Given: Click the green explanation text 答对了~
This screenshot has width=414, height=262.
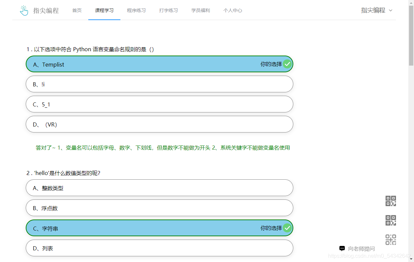Looking at the screenshot, I should pos(163,148).
